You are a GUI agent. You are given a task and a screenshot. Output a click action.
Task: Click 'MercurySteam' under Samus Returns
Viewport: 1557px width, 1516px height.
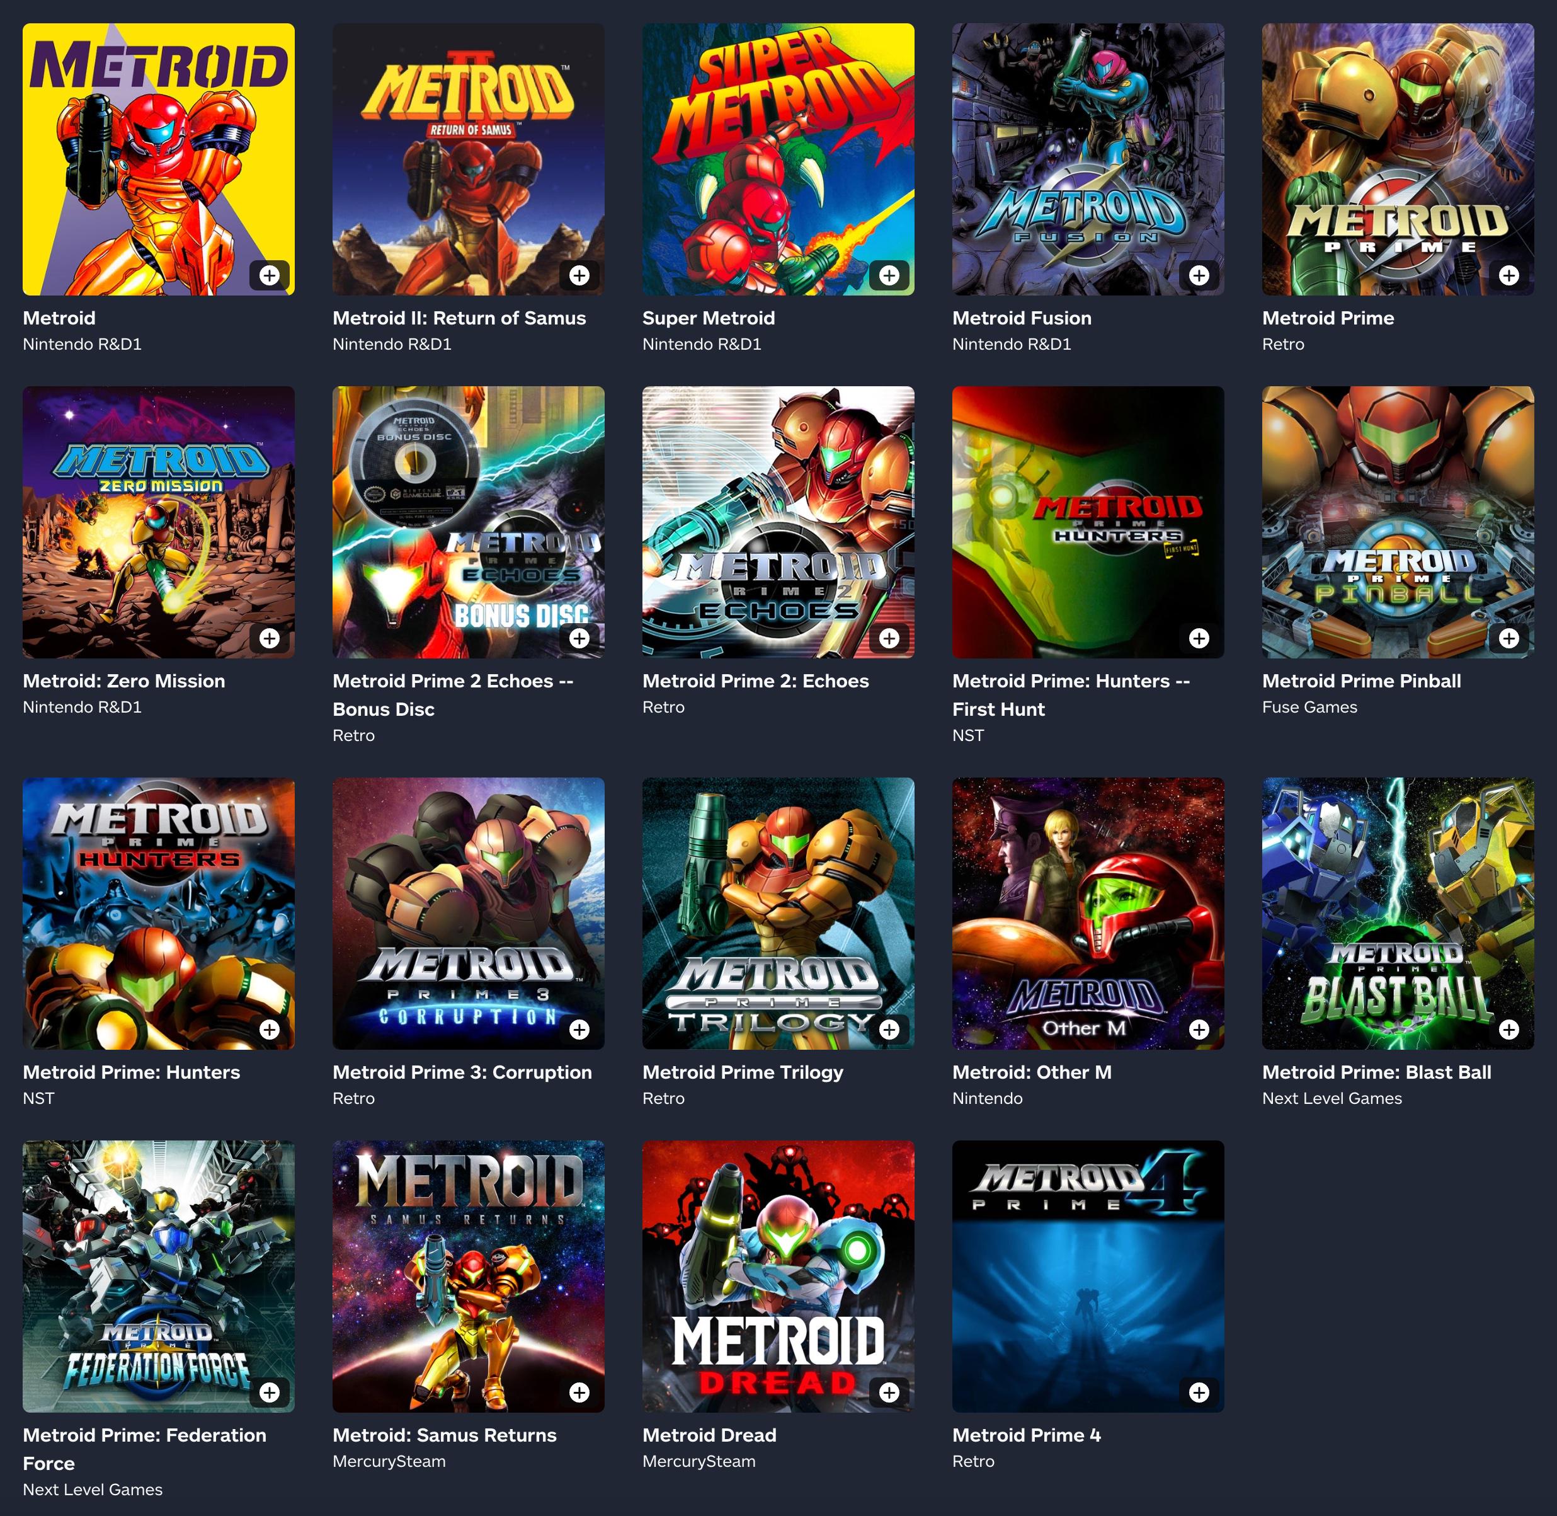tap(389, 1461)
